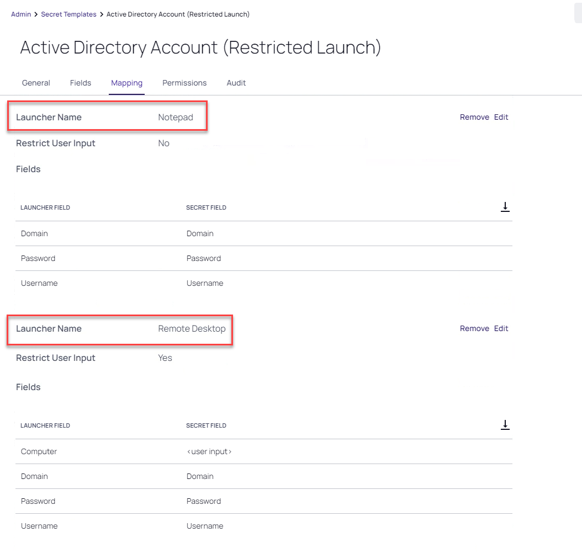Viewport: 582px width, 559px height.
Task: Click the download icon in the Notepad fields table
Action: coord(505,207)
